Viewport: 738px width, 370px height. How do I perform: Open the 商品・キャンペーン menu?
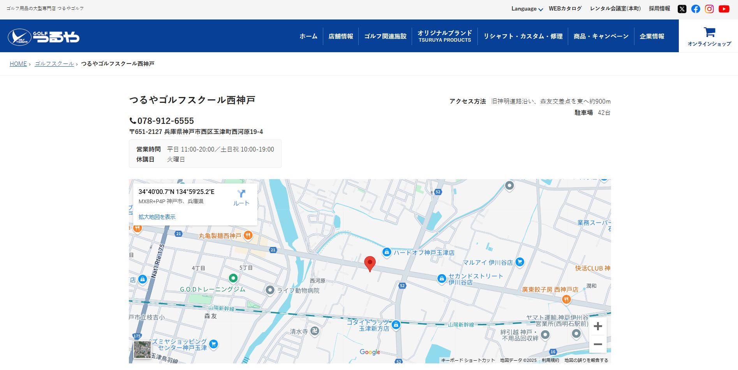[601, 36]
